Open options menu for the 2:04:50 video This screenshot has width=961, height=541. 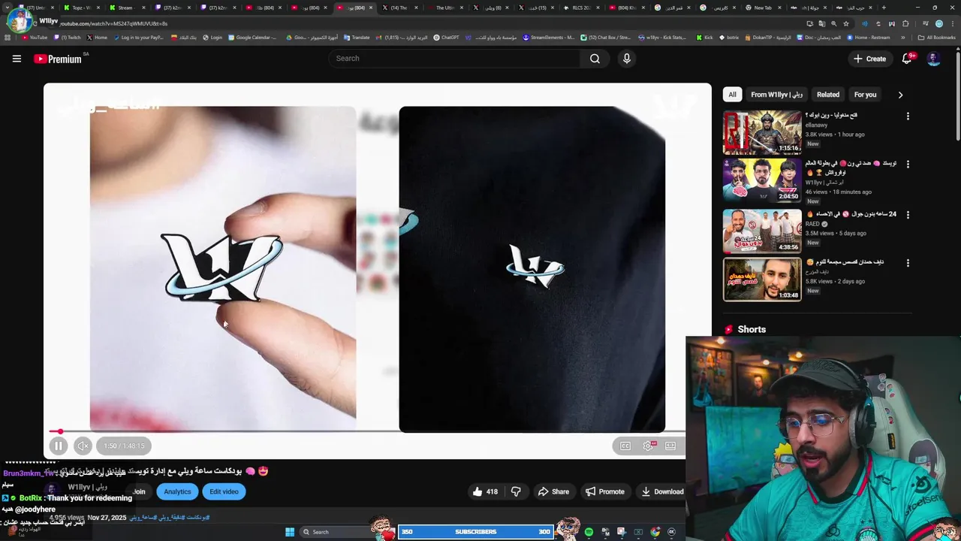pos(908,164)
